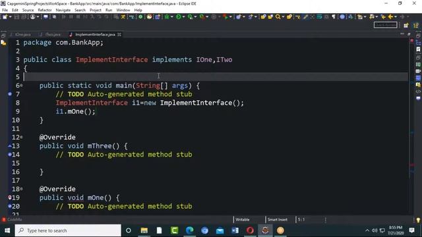Viewport: 422px width, 237px height.
Task: Click the Open Perspective icon
Action: (x=406, y=25)
